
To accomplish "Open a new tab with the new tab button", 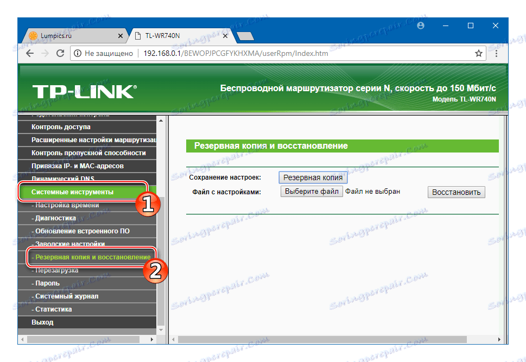I will [245, 36].
